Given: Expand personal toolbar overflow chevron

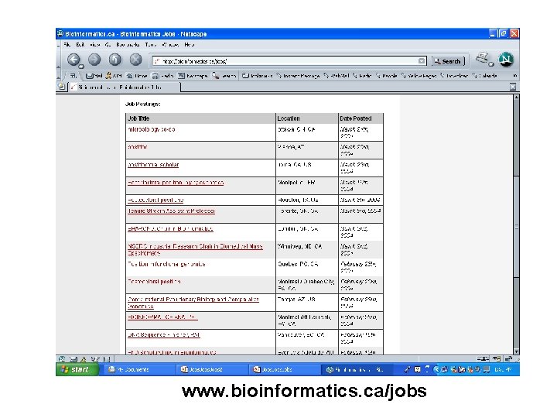Looking at the screenshot, I should tap(514, 76).
